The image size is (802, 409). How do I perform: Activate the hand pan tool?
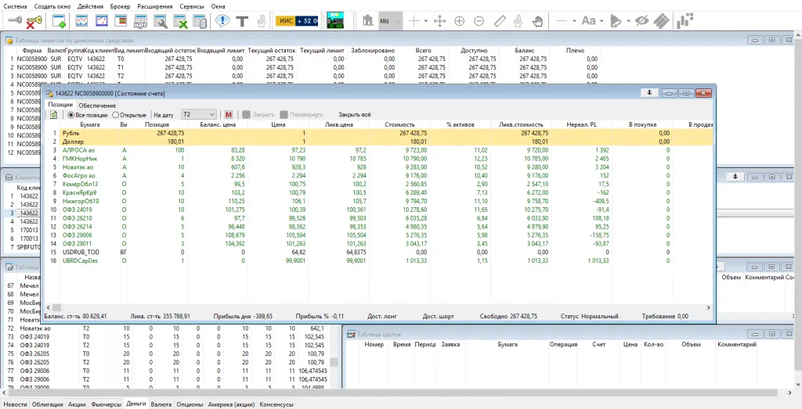[537, 21]
